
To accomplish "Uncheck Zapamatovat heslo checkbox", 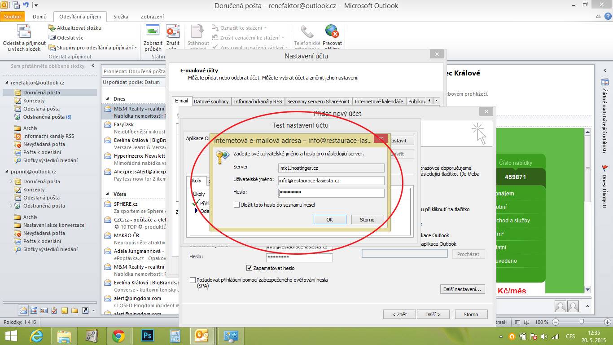I will tap(249, 268).
